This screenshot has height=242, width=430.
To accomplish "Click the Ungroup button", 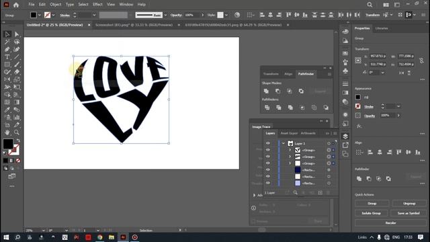I will click(409, 204).
